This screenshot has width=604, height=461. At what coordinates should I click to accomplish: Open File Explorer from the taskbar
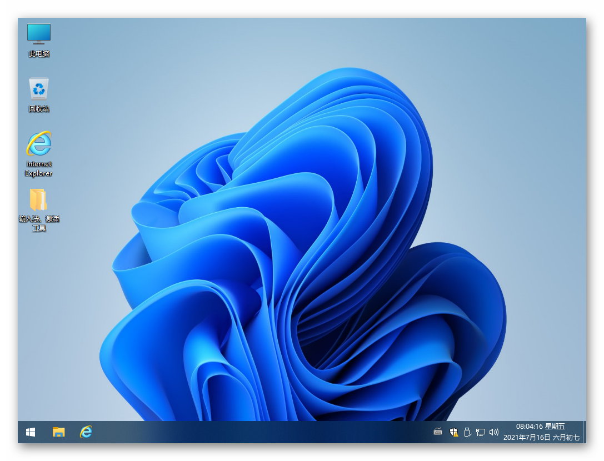[x=58, y=432]
